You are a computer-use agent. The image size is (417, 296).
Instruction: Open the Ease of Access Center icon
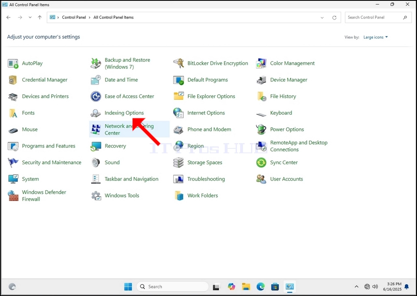(96, 97)
